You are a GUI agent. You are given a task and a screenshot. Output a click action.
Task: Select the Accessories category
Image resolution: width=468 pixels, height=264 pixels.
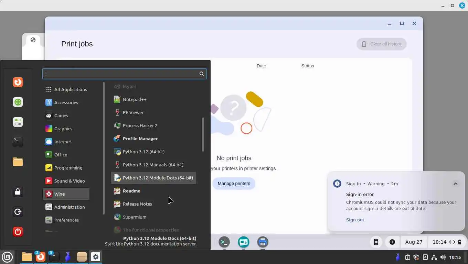tap(66, 102)
